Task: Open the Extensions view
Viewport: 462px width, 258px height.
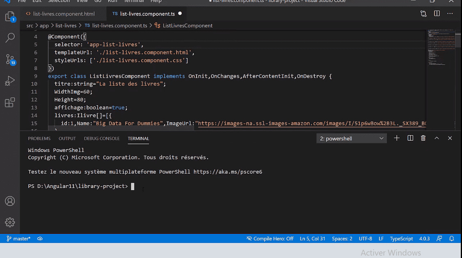Action: [10, 103]
